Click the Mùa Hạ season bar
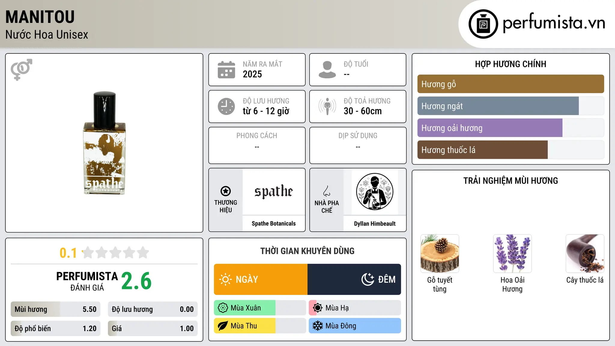615x346 pixels. click(x=355, y=308)
